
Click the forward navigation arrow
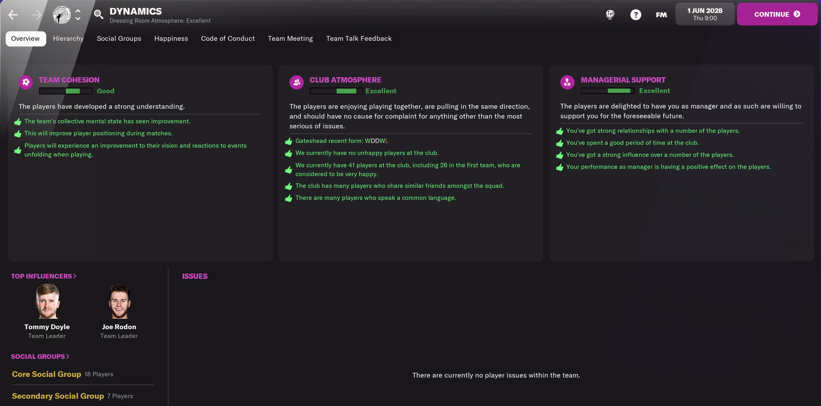pos(37,15)
